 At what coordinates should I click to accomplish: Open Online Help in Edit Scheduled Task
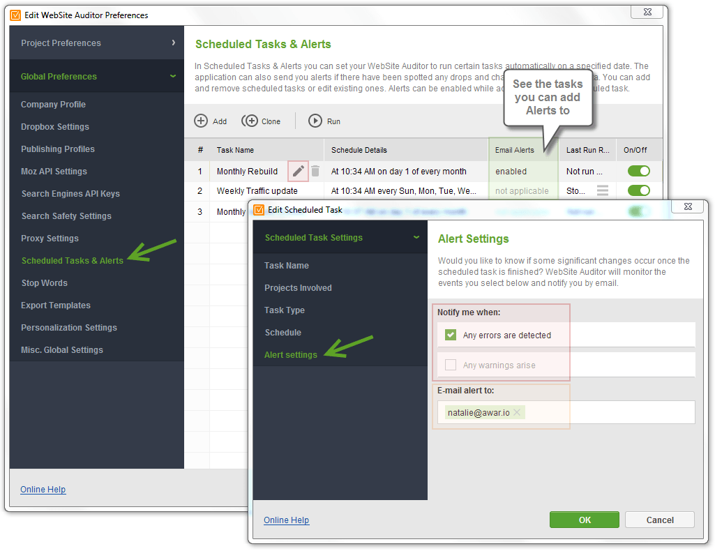click(x=287, y=520)
